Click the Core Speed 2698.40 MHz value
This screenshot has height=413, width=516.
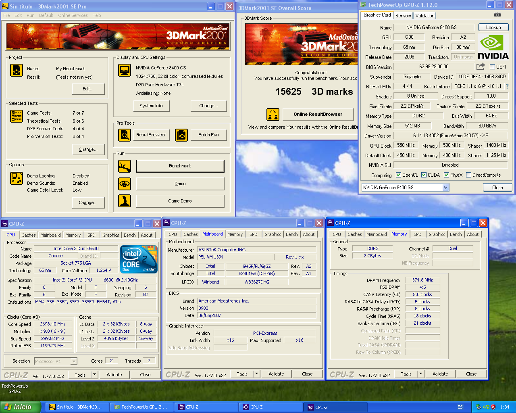pyautogui.click(x=53, y=324)
